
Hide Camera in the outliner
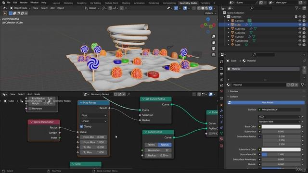tap(300, 21)
